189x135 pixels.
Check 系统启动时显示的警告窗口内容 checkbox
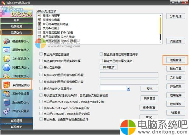[x=41, y=82]
